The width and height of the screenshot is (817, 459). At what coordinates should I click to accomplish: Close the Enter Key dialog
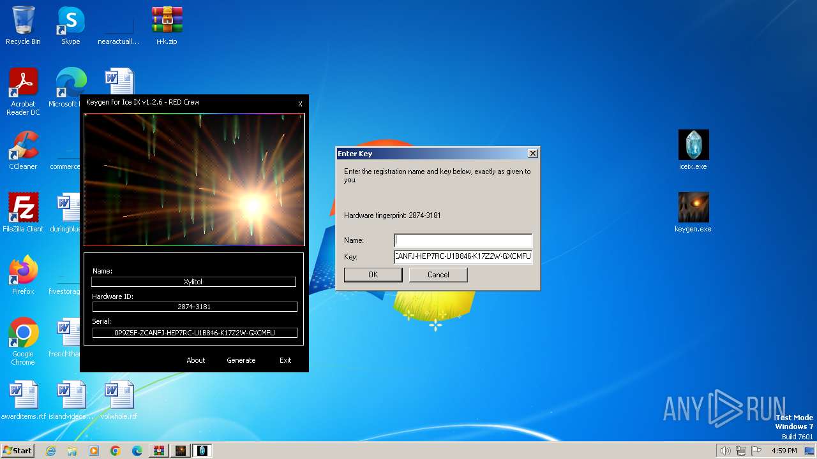[533, 154]
